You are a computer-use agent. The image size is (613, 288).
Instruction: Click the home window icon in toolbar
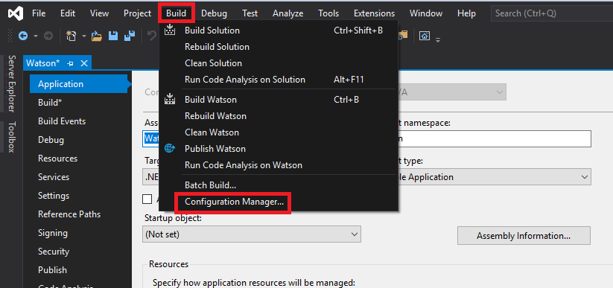click(425, 36)
